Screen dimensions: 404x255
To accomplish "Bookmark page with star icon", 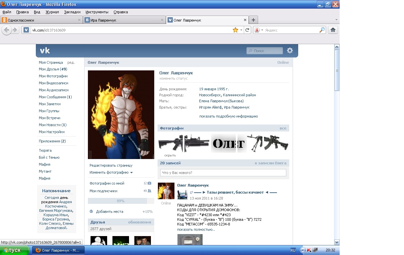I will pyautogui.click(x=236, y=30).
